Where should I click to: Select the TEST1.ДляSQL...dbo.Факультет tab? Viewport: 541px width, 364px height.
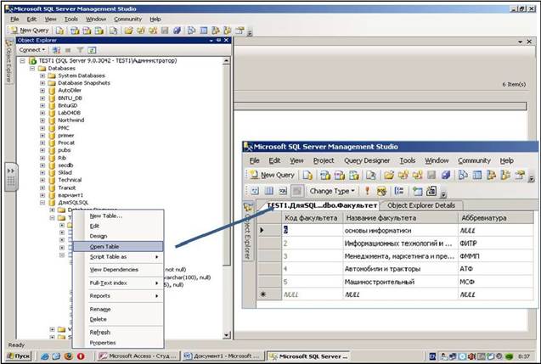click(322, 205)
